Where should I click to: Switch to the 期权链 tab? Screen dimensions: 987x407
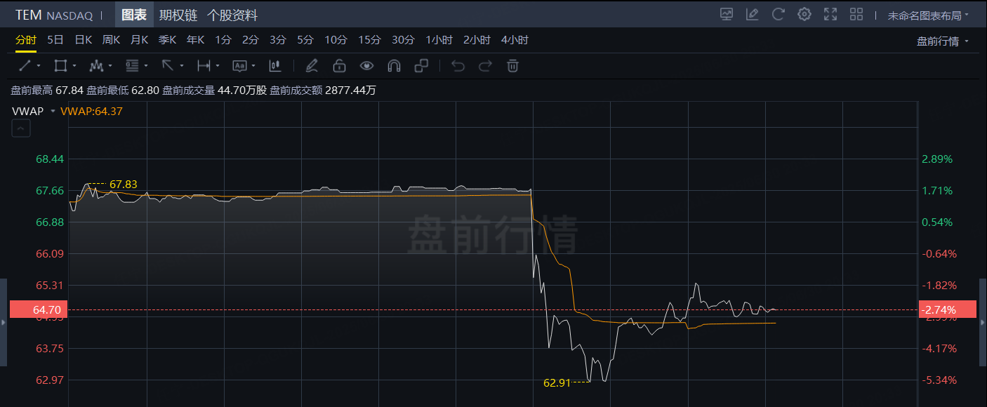[178, 15]
